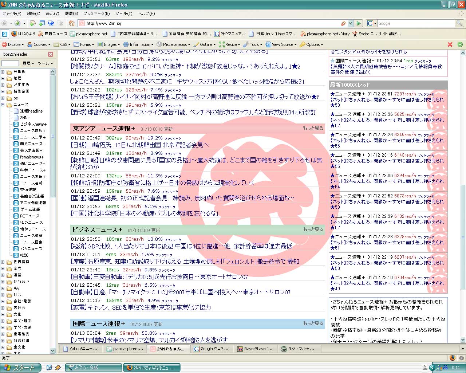Click the blue '2' bbs2chreader toolbar icon
Viewport: 466px width, 373px height.
[x=4, y=34]
